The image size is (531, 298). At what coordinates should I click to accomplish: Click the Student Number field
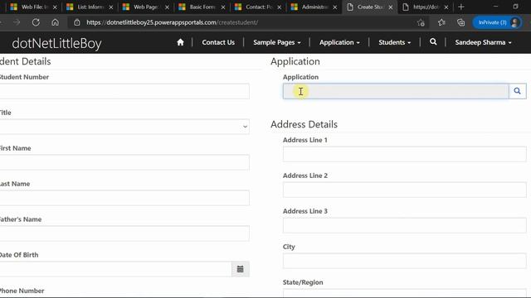[124, 91]
